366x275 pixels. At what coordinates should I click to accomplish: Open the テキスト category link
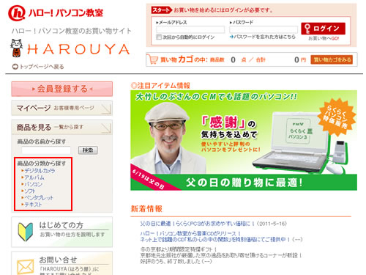tap(33, 205)
